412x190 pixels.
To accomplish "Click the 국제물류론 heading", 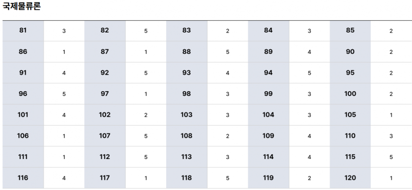I will pyautogui.click(x=21, y=6).
